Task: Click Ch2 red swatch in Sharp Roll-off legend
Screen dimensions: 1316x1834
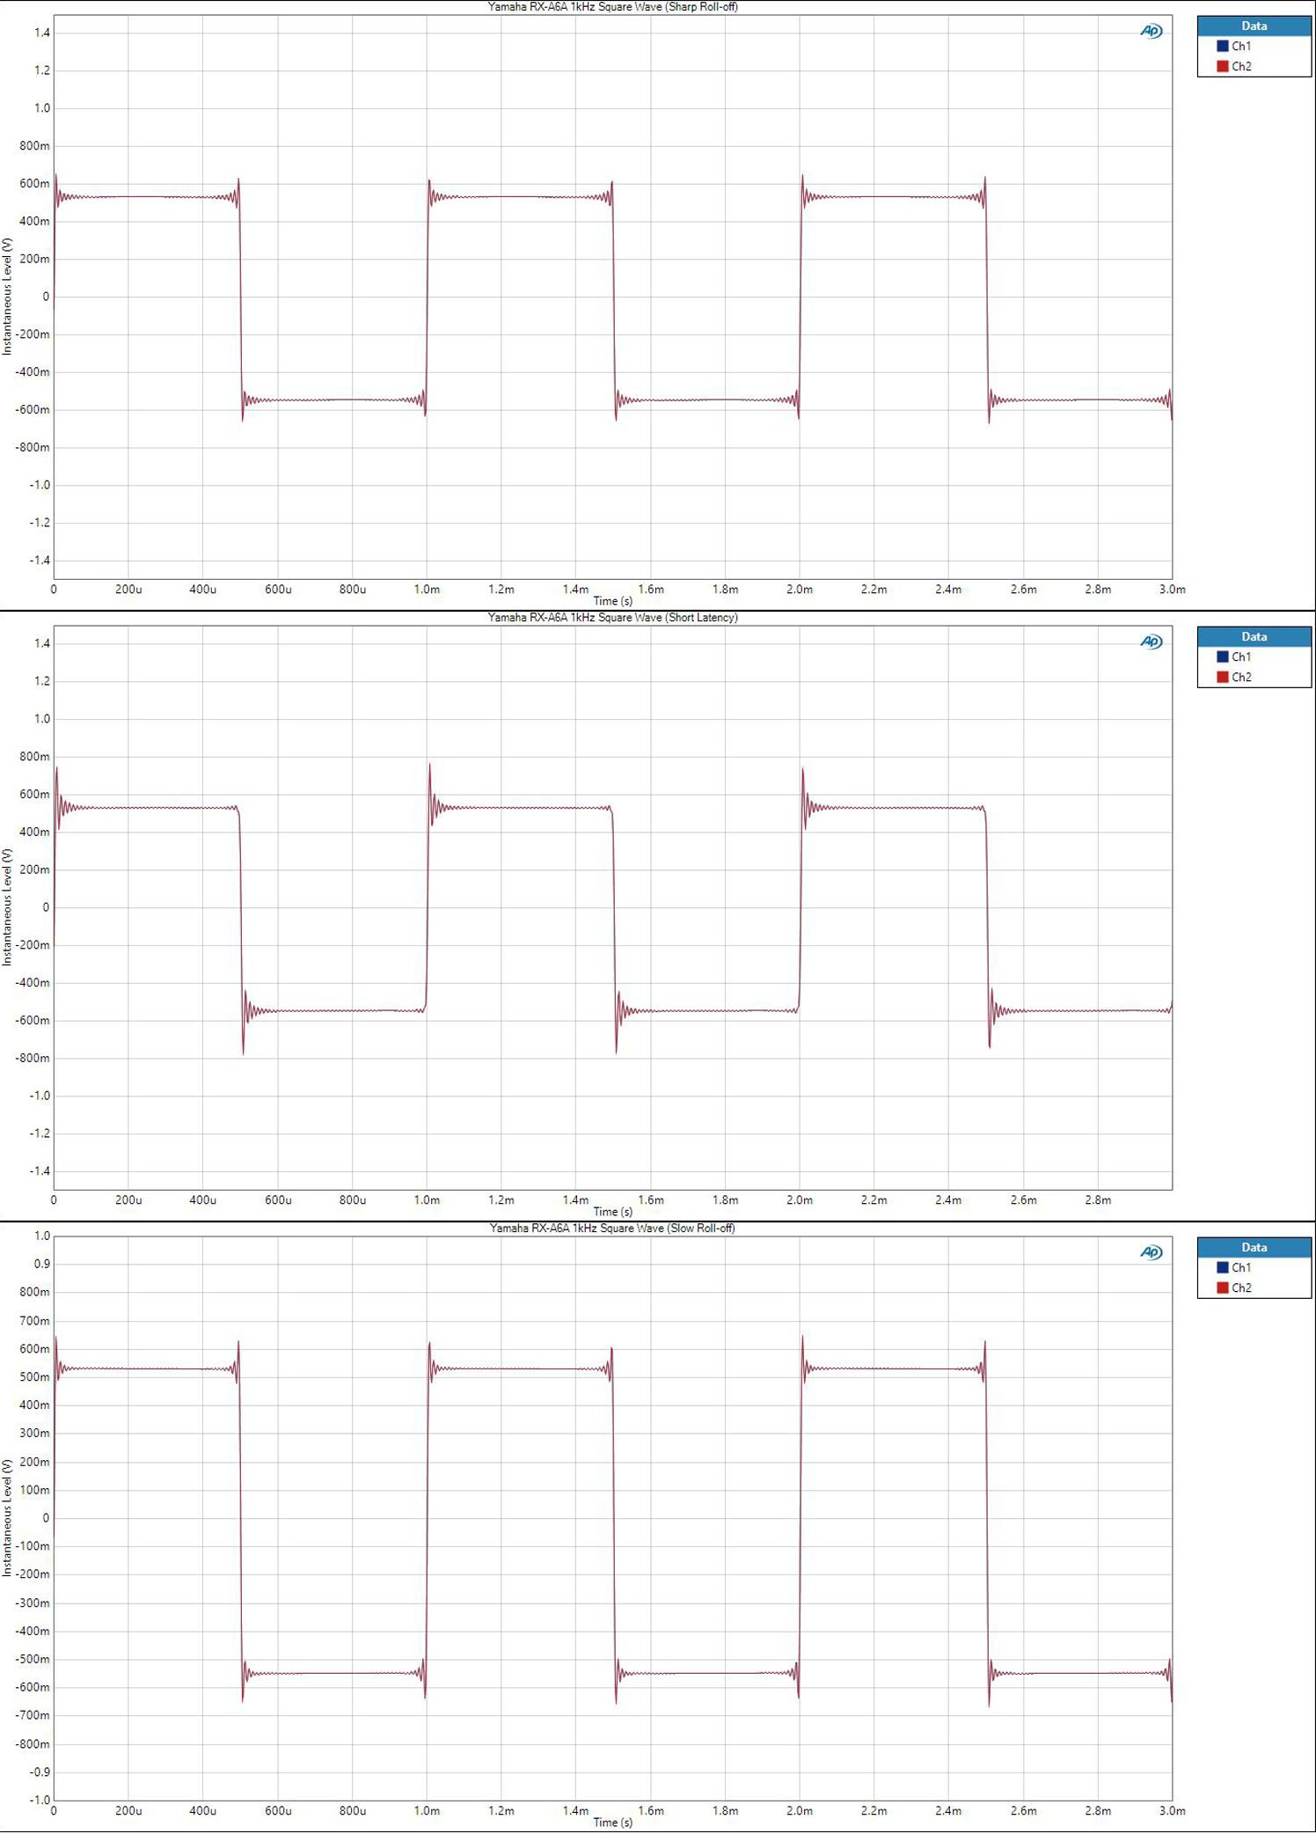Action: tap(1222, 66)
